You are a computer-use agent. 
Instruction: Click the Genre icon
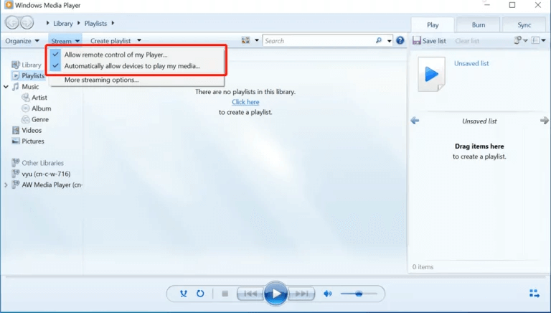tap(25, 119)
